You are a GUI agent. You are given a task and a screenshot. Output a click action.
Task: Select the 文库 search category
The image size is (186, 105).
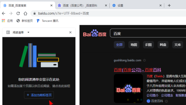(x=178, y=45)
